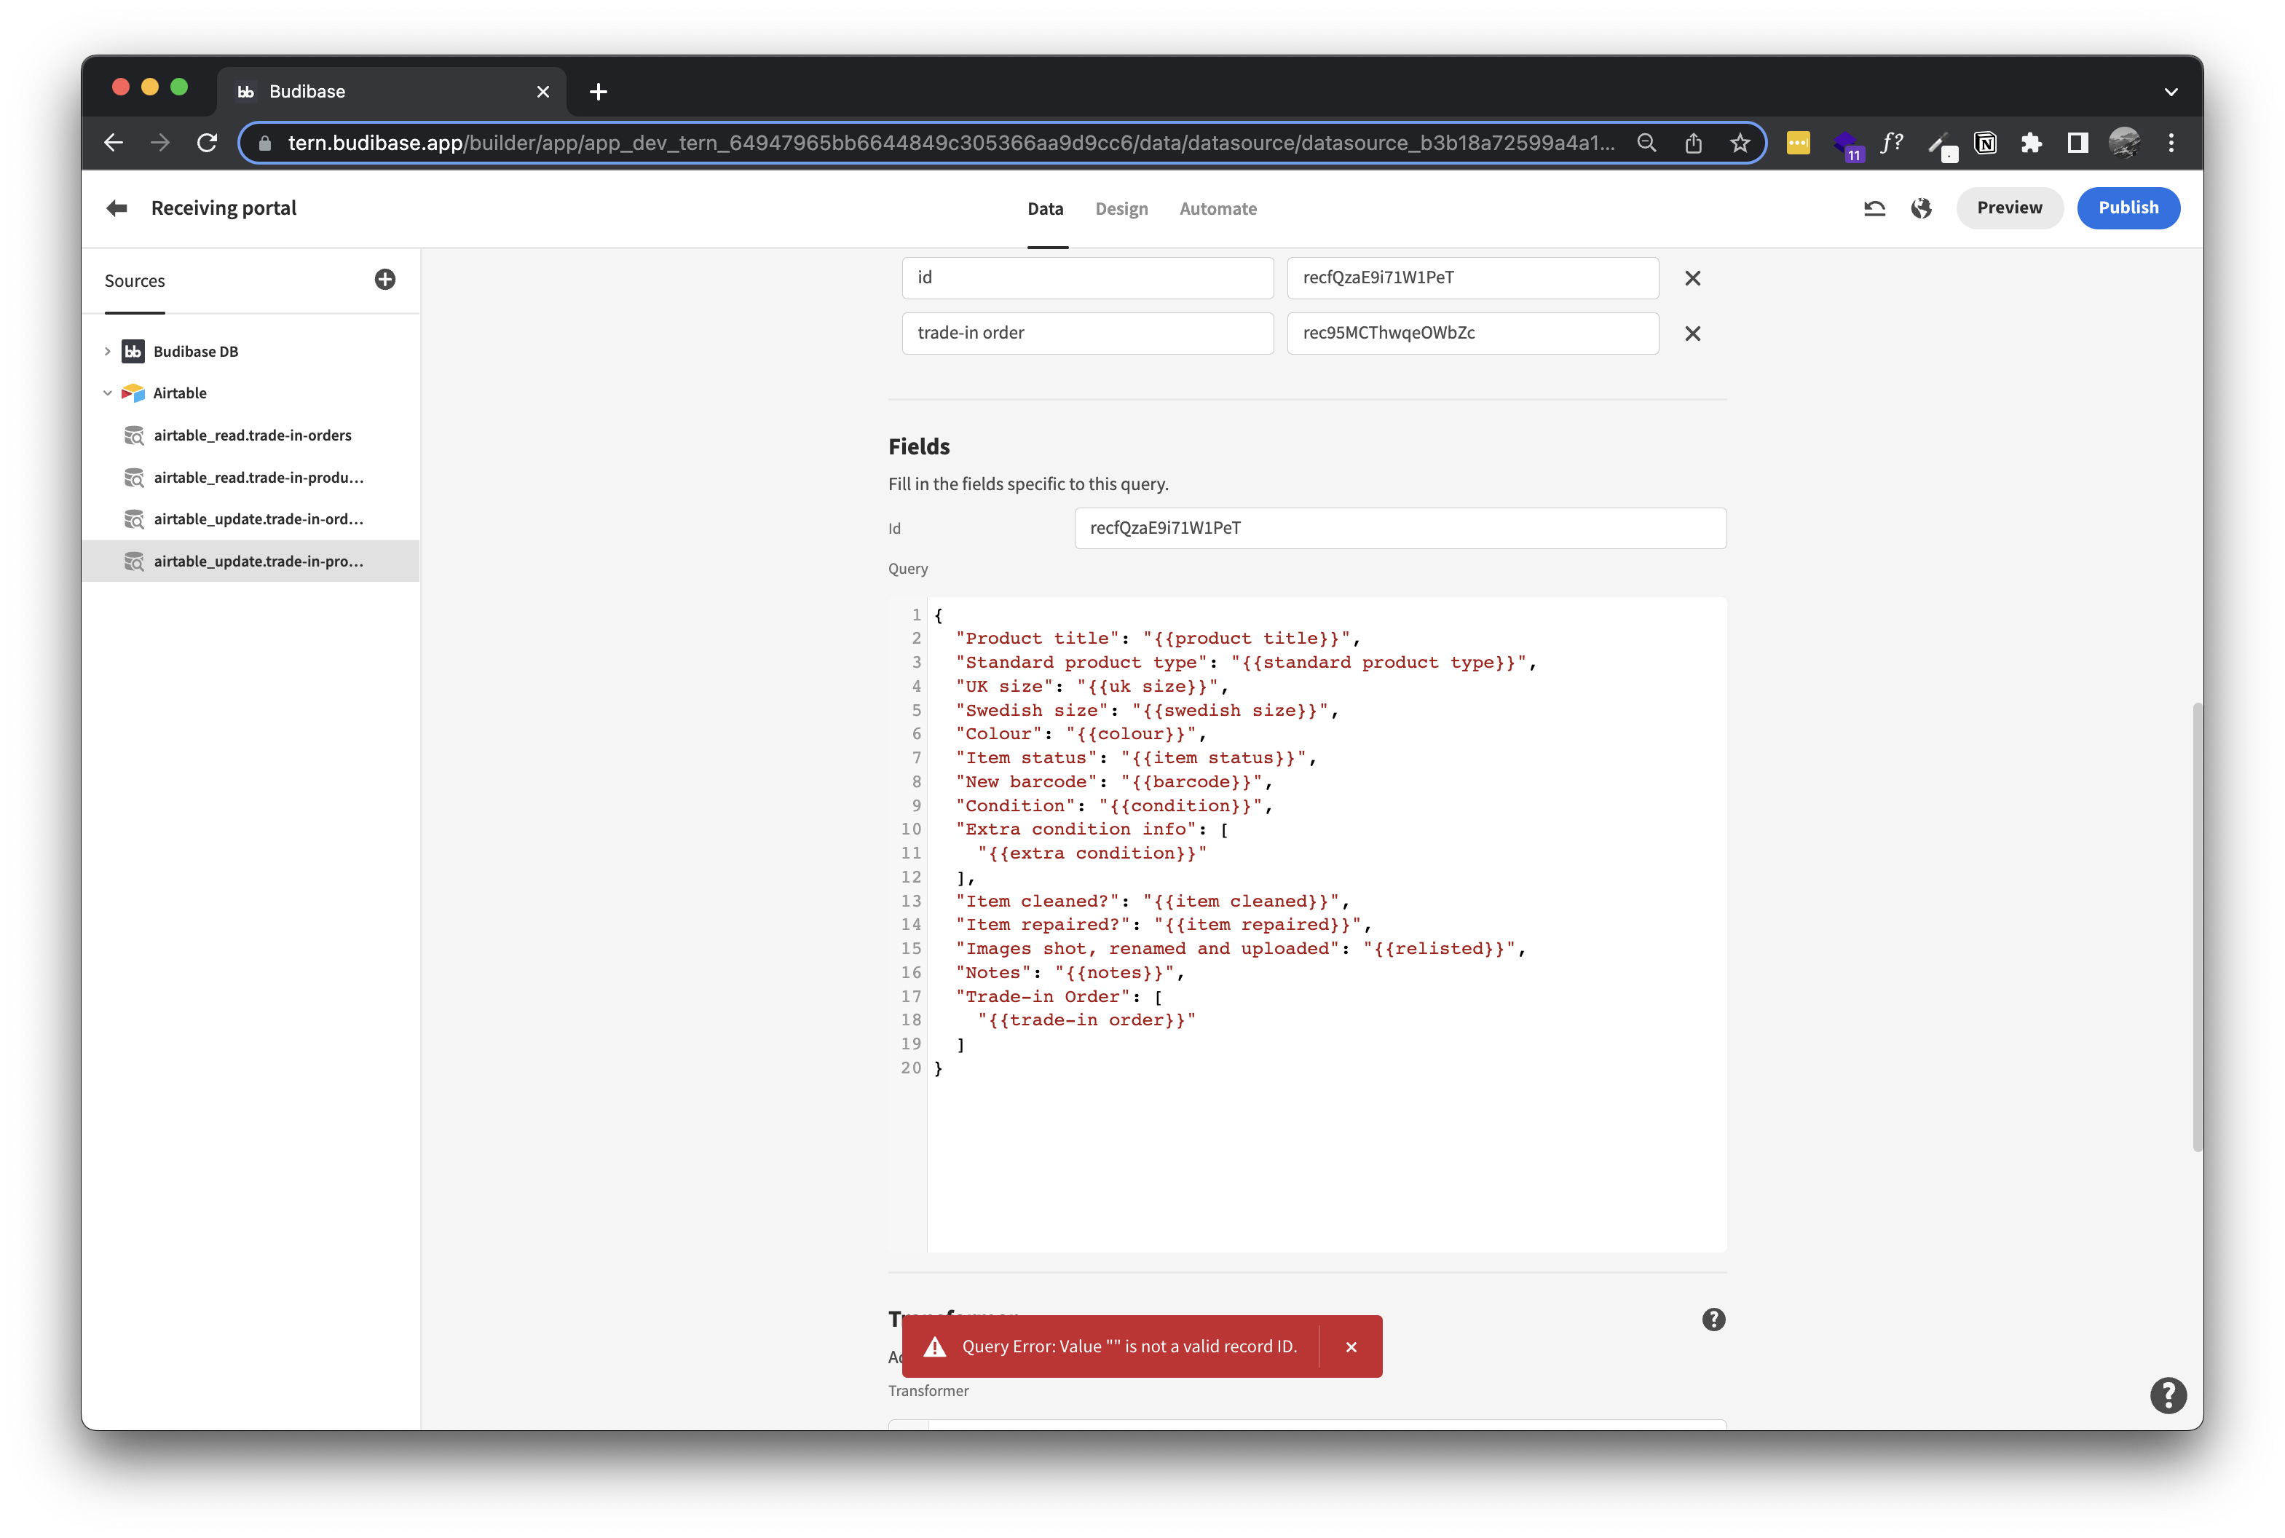Open the Notion extension icon
The height and width of the screenshot is (1538, 2285).
click(1985, 143)
